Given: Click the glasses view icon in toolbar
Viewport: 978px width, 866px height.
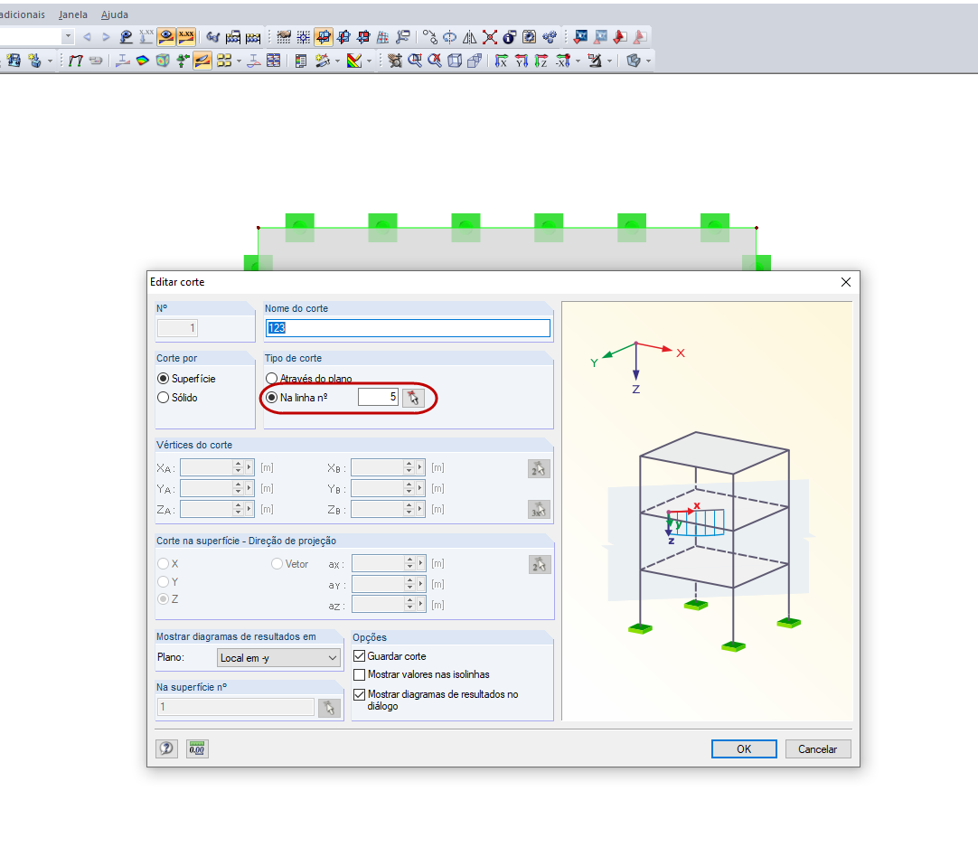Looking at the screenshot, I should (x=212, y=37).
